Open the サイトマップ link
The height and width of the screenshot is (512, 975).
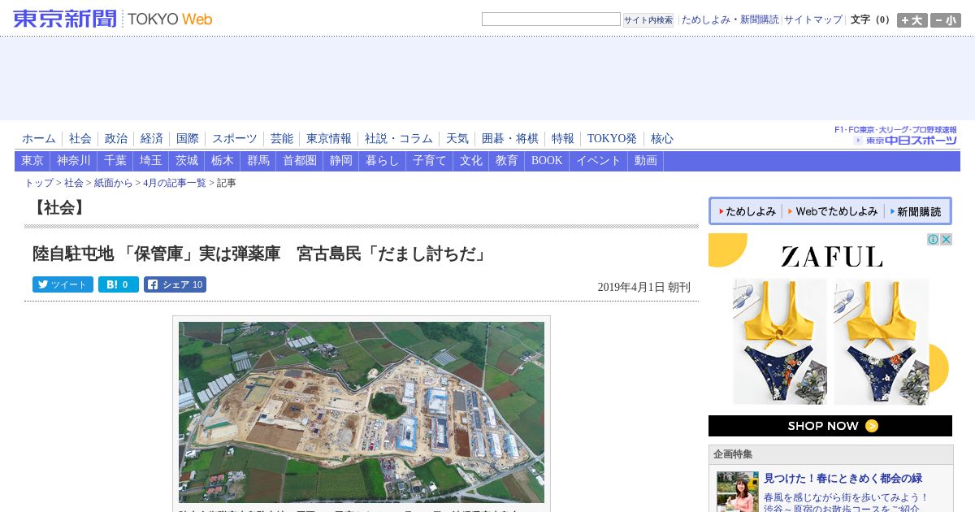click(813, 20)
